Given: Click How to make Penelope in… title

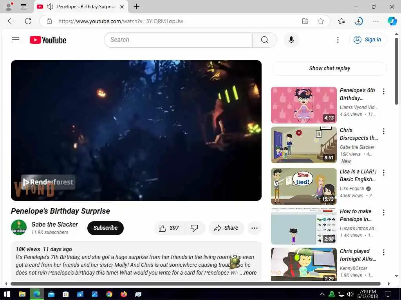Looking at the screenshot, I should click(x=356, y=215).
